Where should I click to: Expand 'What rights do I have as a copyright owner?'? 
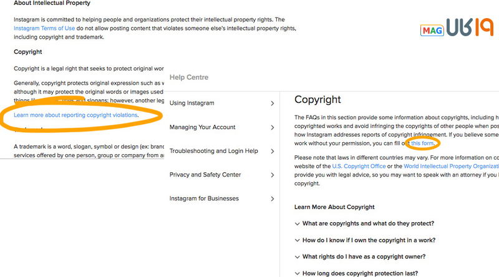click(360, 256)
